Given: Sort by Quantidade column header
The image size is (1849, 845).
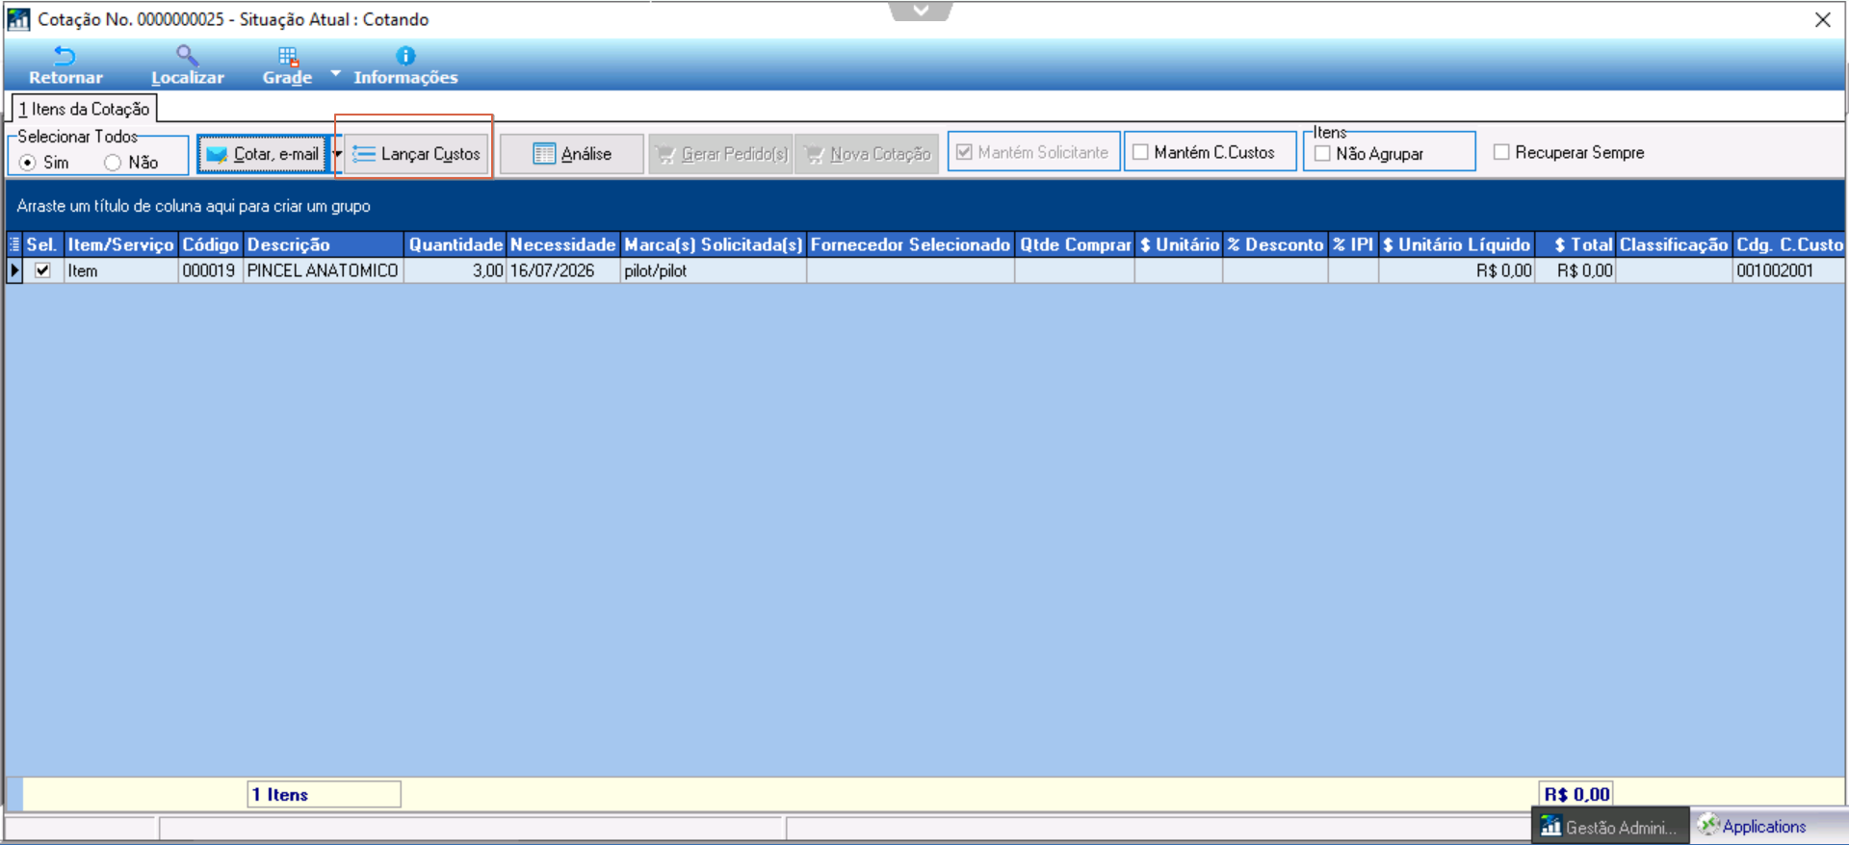Looking at the screenshot, I should [455, 244].
